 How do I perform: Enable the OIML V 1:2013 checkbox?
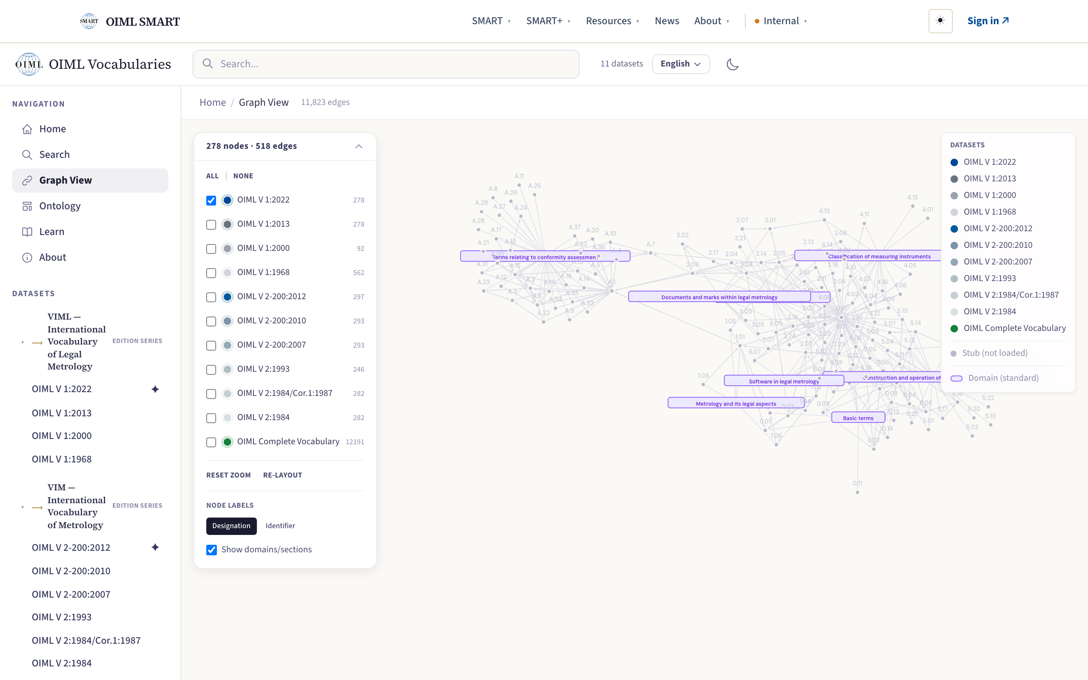coord(211,224)
